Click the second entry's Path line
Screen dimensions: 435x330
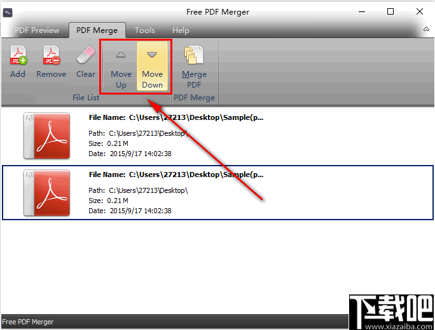pyautogui.click(x=138, y=190)
